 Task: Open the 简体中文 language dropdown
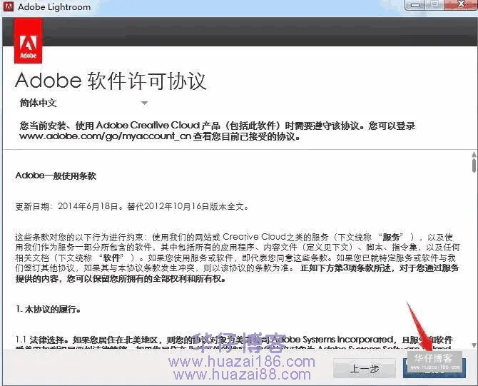[83, 103]
